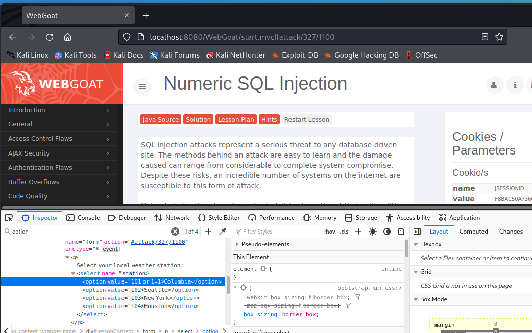Screen dimensions: 532x333
Task: Toggle the .cls class list panel
Action: click(344, 232)
